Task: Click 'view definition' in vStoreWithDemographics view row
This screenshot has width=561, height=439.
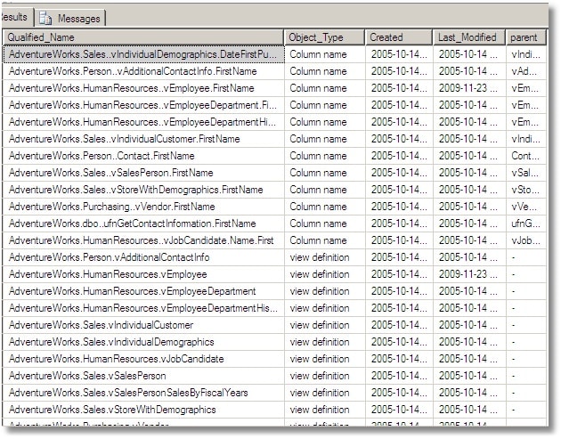Action: point(324,410)
